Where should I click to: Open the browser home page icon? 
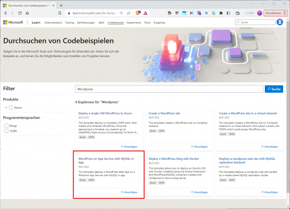pyautogui.click(x=27, y=13)
